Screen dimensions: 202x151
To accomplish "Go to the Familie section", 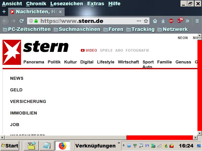I will [x=165, y=62].
